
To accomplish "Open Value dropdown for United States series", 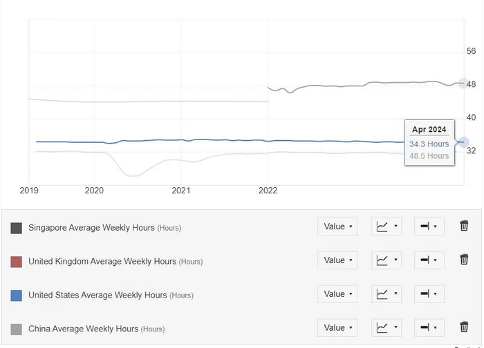I will point(337,294).
